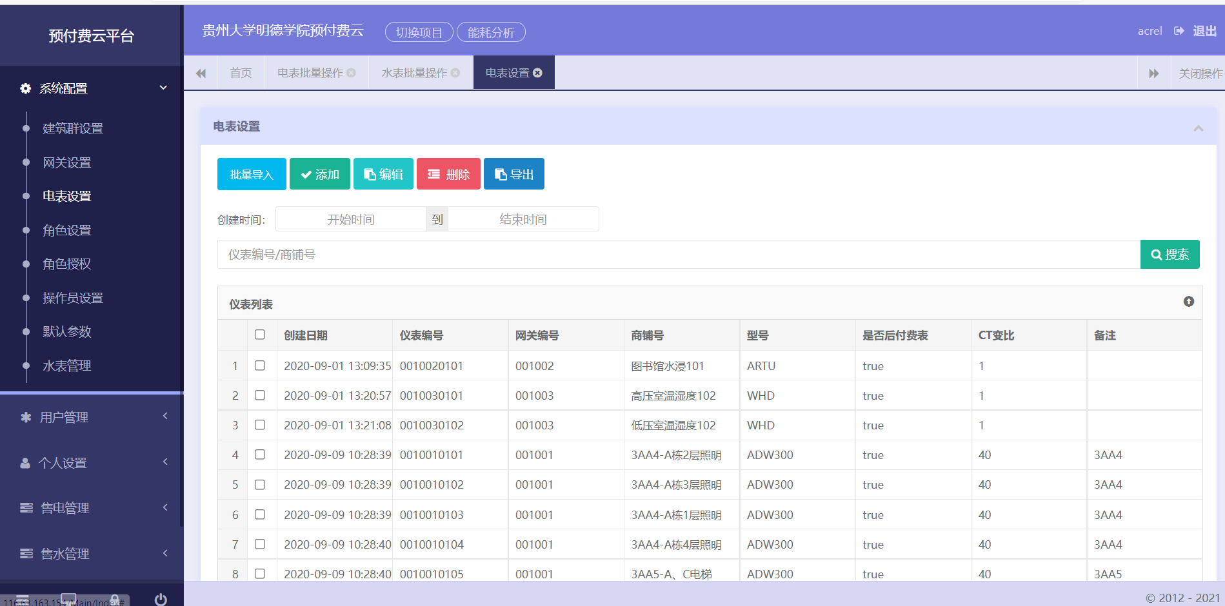Switch to the 水表批量操作 tab

tap(414, 73)
